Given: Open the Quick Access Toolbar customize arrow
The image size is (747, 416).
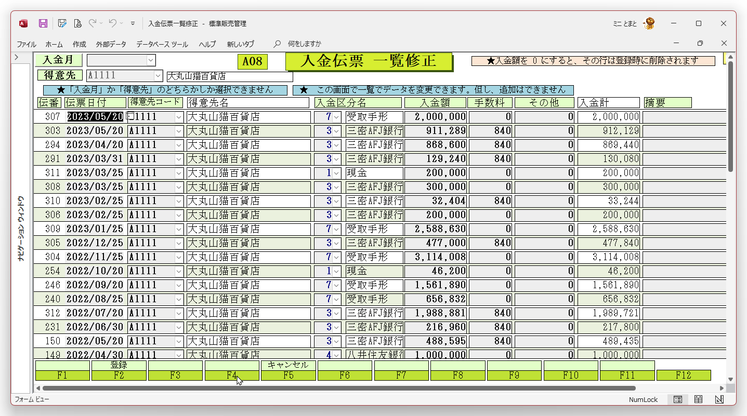Looking at the screenshot, I should pos(133,23).
